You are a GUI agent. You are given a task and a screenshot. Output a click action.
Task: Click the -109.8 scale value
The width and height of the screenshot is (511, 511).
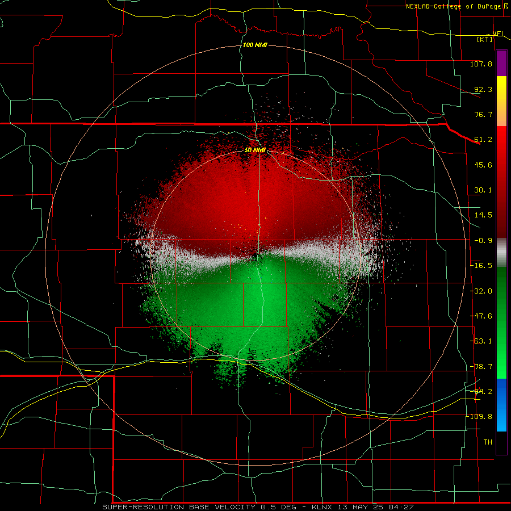point(479,417)
